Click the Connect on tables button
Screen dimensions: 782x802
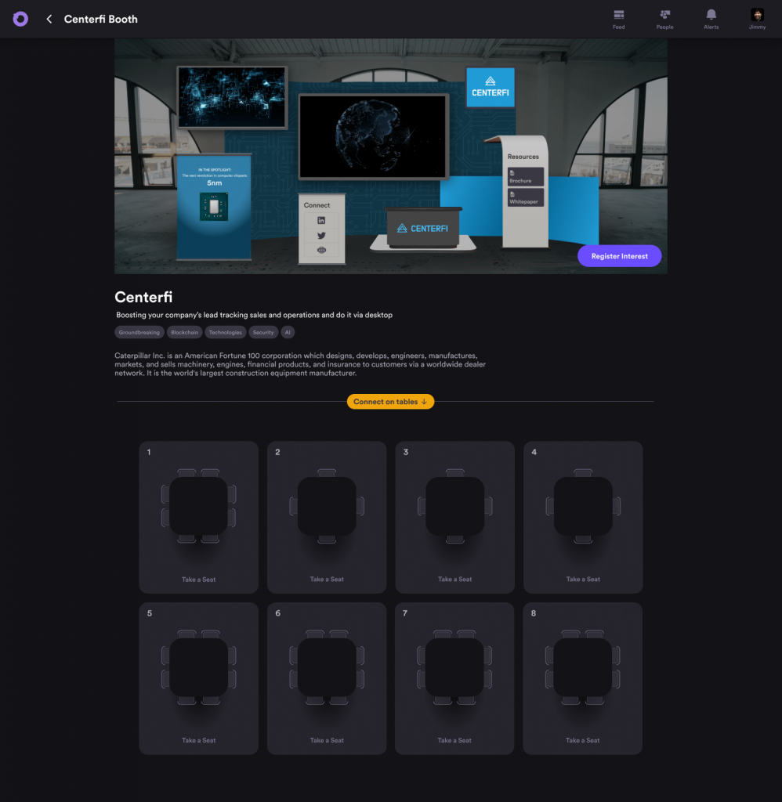coord(390,402)
